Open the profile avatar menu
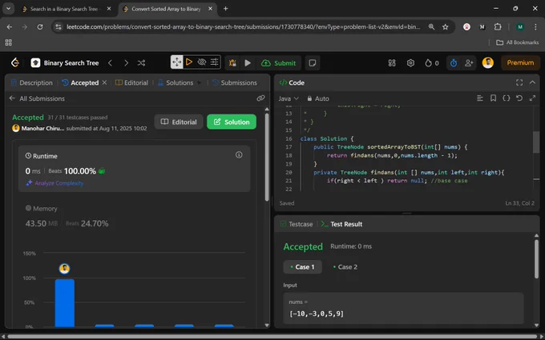Image resolution: width=545 pixels, height=340 pixels. [487, 62]
